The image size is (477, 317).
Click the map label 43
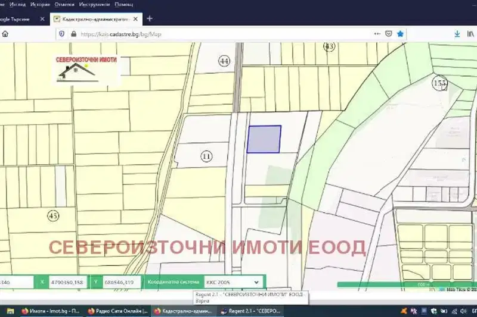(329, 46)
